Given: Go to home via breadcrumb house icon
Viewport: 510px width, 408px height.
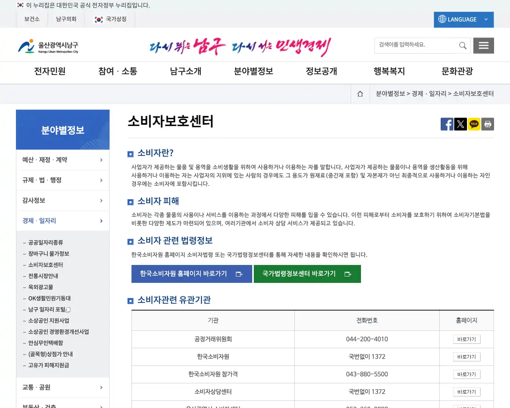Looking at the screenshot, I should pyautogui.click(x=360, y=94).
